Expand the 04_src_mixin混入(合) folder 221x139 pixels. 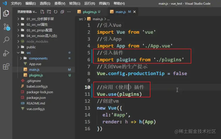click(x=43, y=36)
